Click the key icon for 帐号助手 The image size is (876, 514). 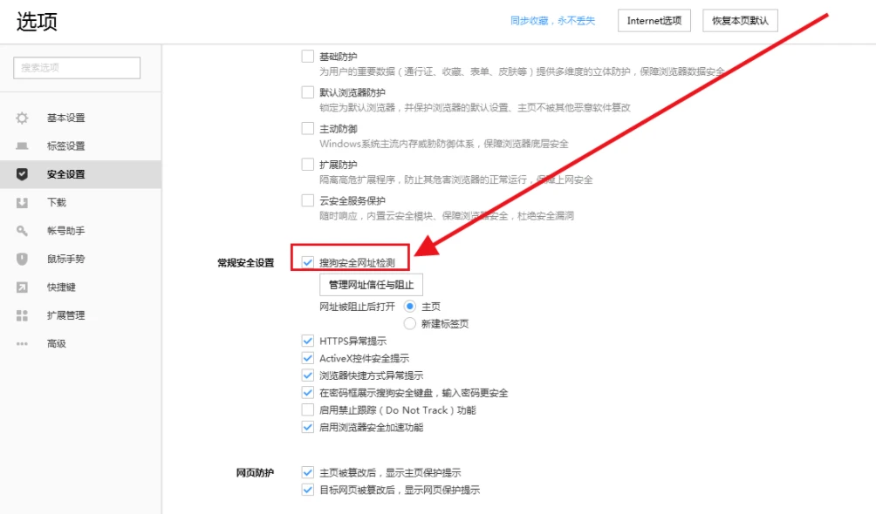[x=23, y=231]
